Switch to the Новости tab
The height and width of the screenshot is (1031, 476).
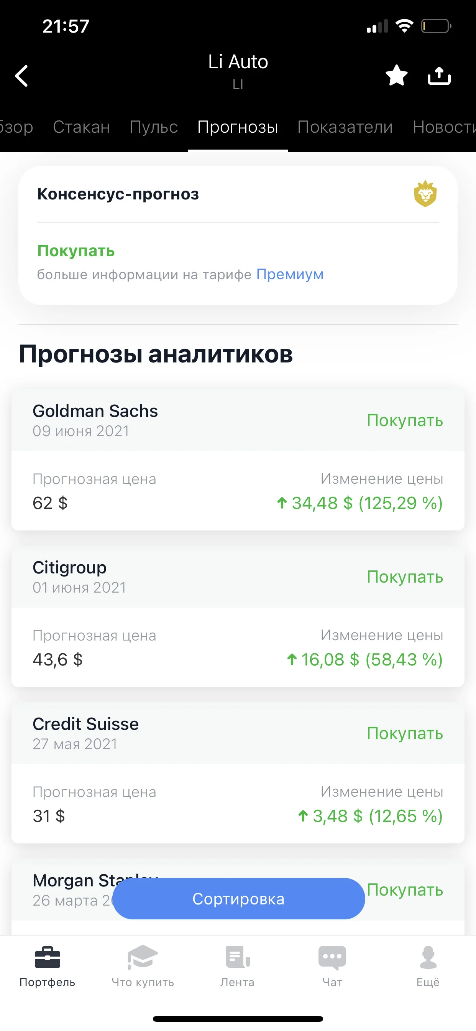[444, 127]
